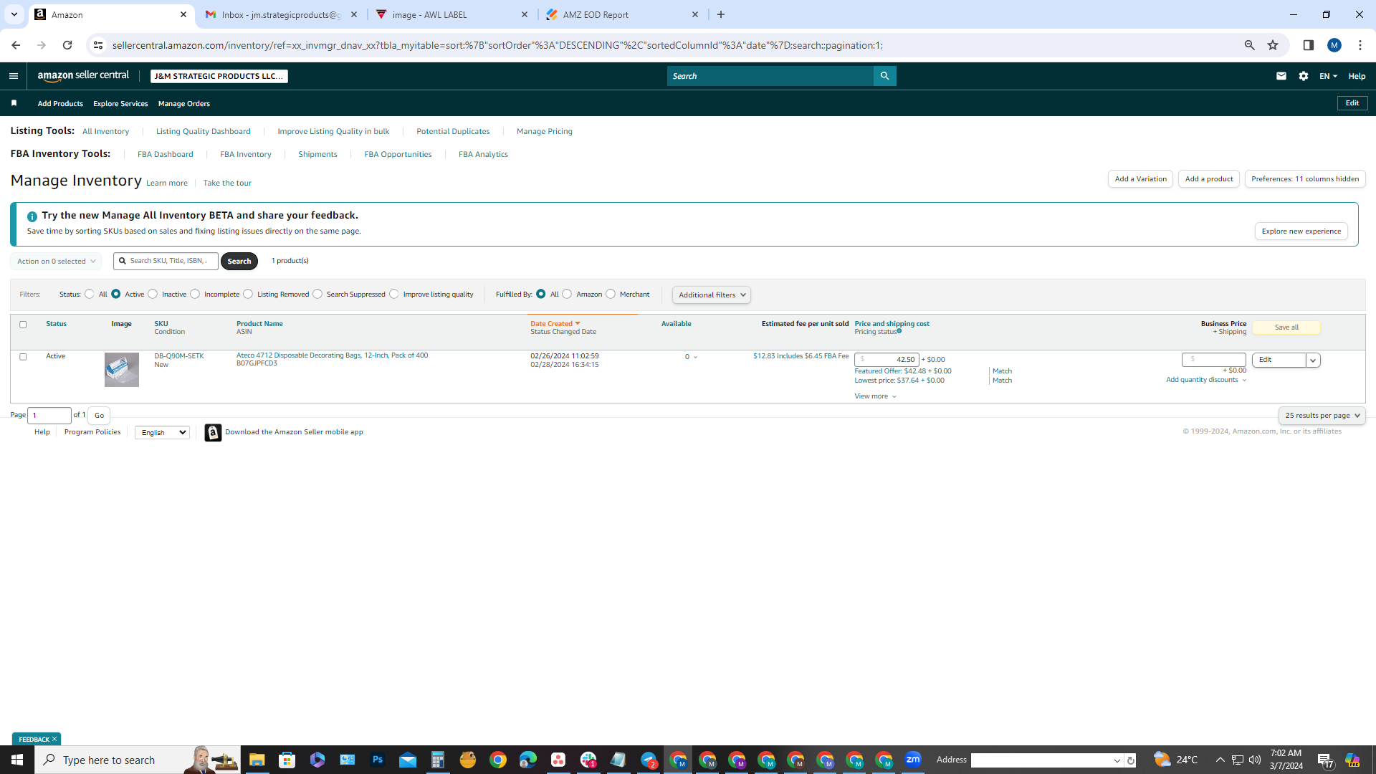Image resolution: width=1376 pixels, height=774 pixels.
Task: Open the 25 results per page dropdown
Action: tap(1322, 416)
